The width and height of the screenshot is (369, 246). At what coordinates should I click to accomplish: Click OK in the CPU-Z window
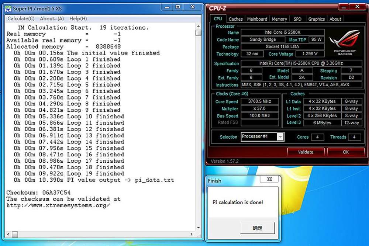pos(346,152)
